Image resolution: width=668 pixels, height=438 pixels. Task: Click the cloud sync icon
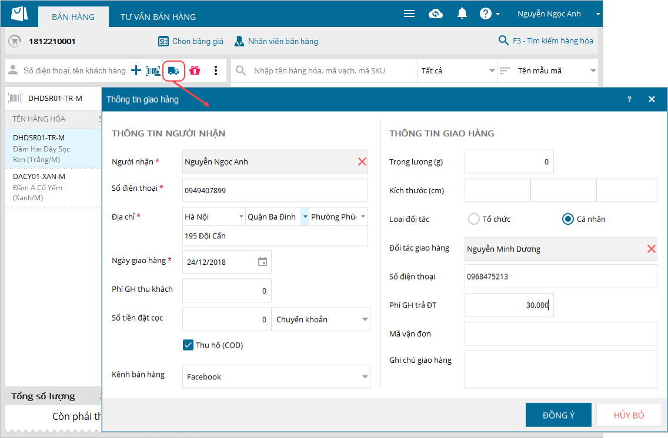click(436, 14)
